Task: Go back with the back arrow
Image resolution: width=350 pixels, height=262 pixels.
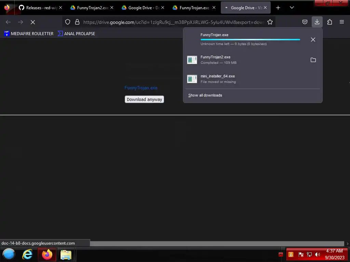Action: point(8,22)
